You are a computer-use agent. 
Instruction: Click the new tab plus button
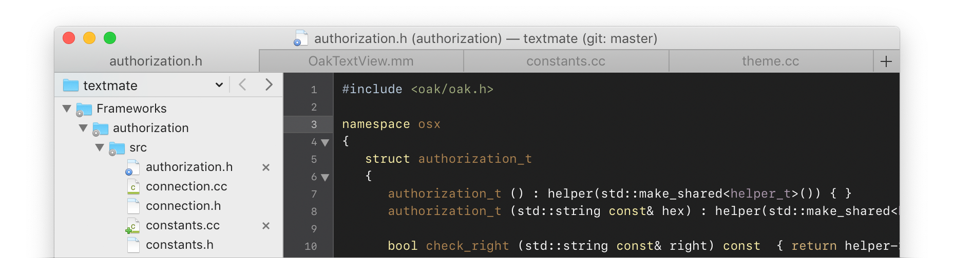click(x=886, y=61)
